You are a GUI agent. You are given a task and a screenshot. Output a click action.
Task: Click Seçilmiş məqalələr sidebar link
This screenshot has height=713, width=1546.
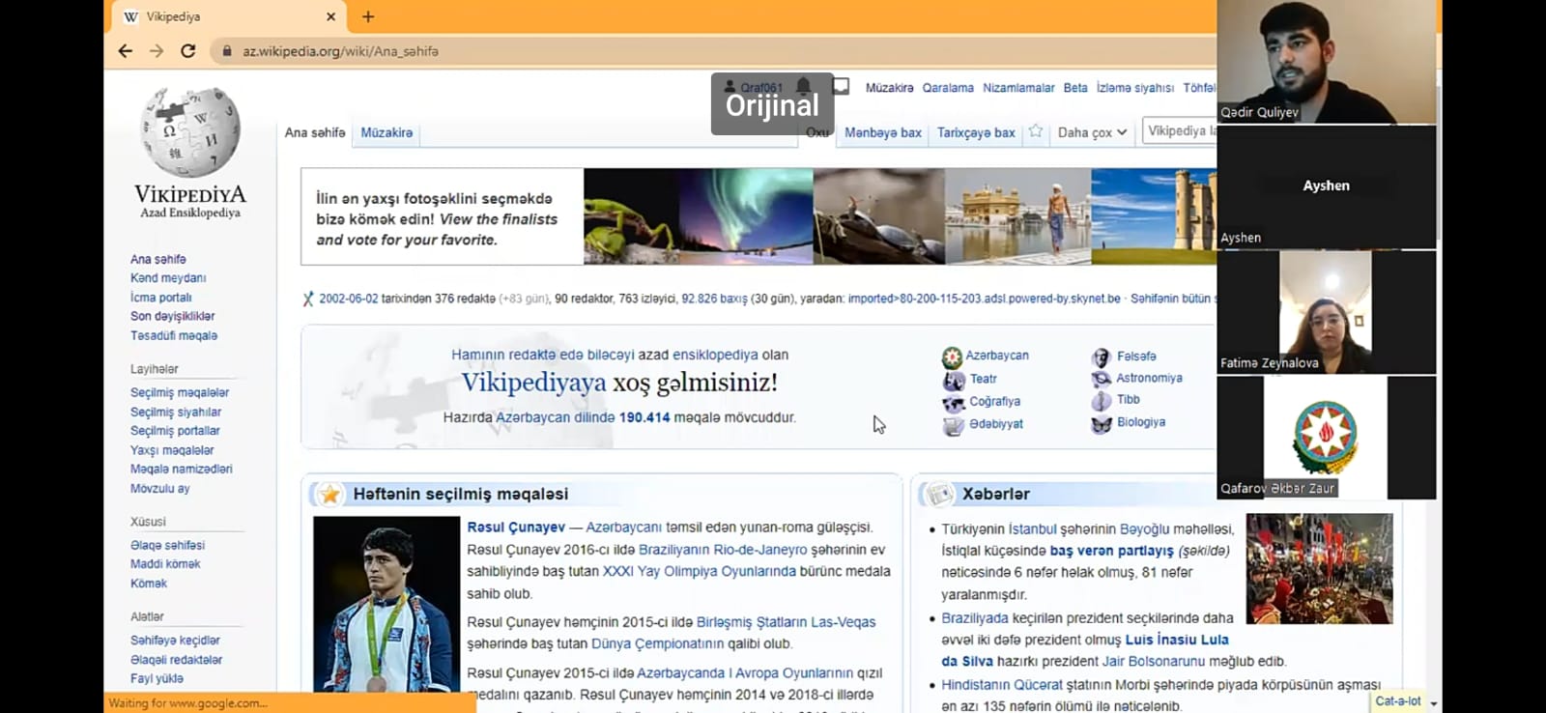pos(180,392)
